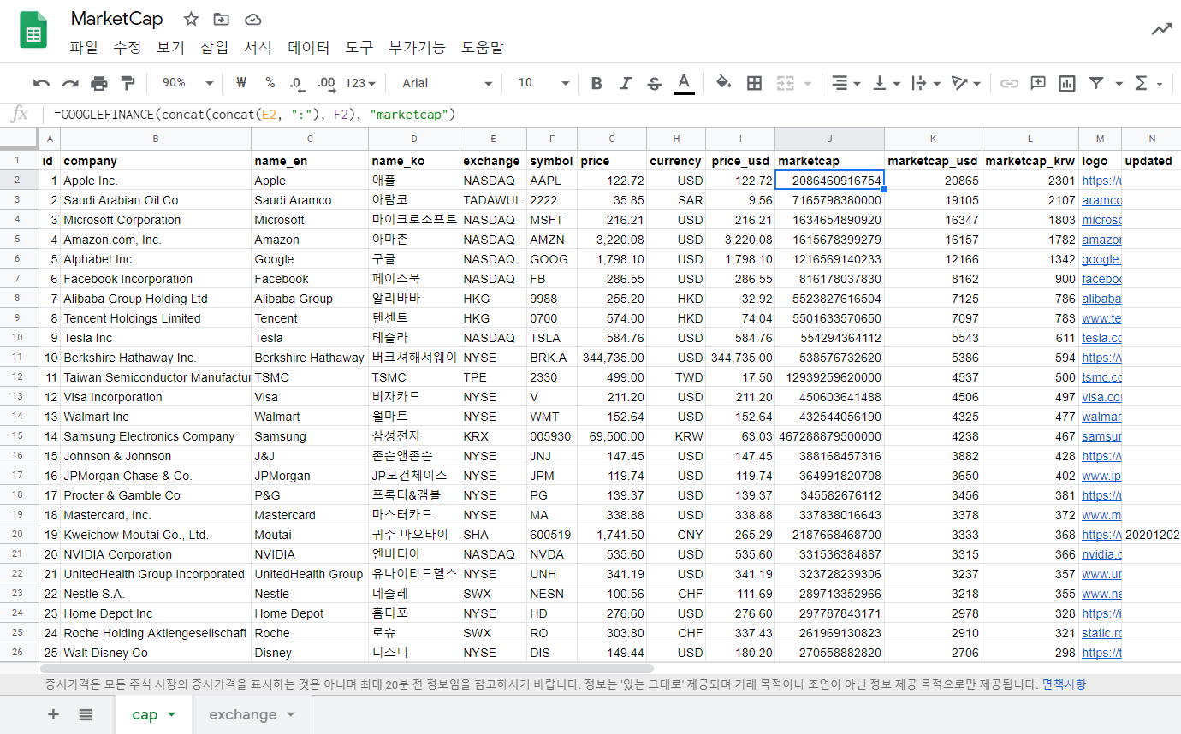Open the 파일 menu
This screenshot has height=734, width=1181.
point(84,48)
